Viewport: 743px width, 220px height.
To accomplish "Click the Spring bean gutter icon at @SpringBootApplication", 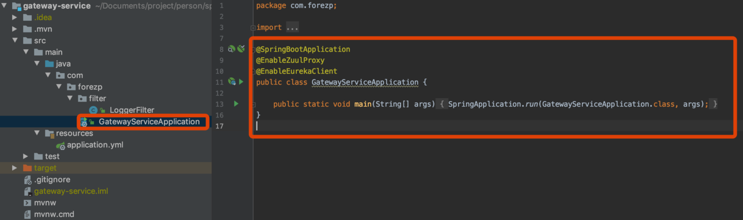I will click(x=231, y=49).
